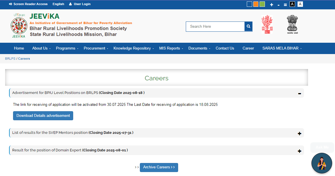This screenshot has height=176, width=335.
Task: Go to the Contact Us page
Action: (225, 48)
